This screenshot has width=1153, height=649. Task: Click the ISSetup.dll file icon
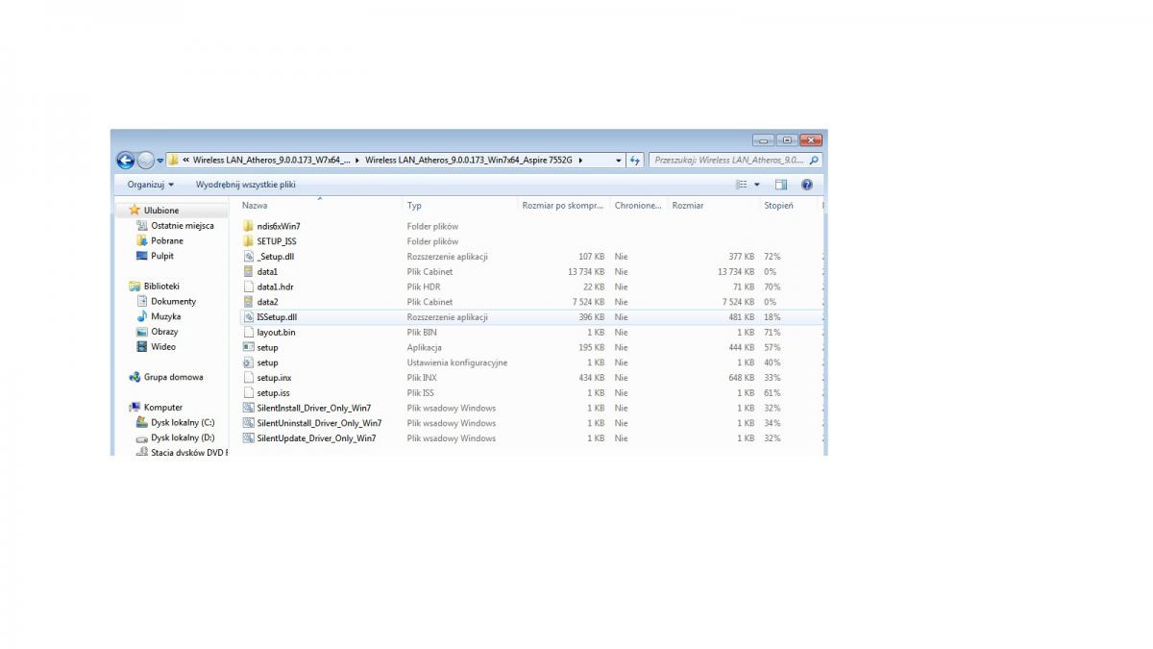(248, 317)
